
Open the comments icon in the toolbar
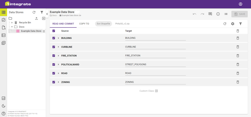tap(210, 14)
